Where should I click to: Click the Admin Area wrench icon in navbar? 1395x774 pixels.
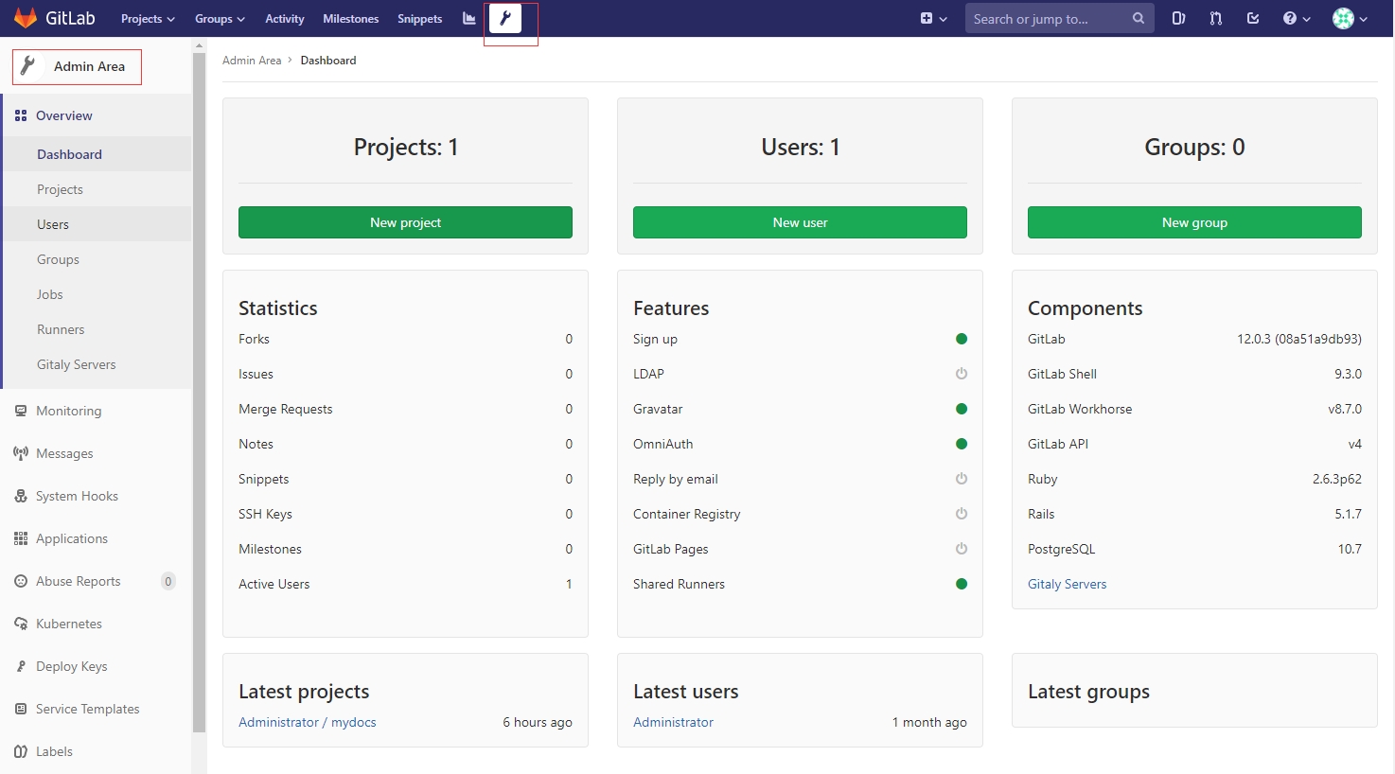tap(505, 19)
